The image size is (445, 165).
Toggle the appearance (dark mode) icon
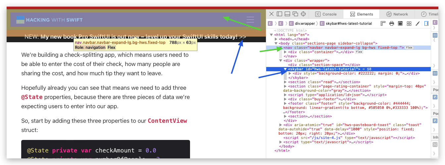click(400, 23)
